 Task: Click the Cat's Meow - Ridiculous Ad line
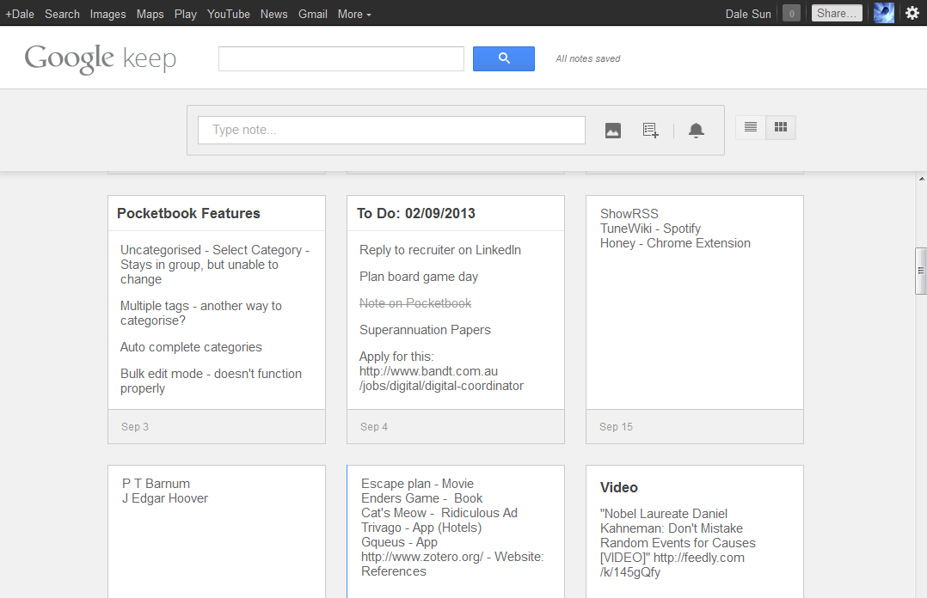click(x=439, y=513)
